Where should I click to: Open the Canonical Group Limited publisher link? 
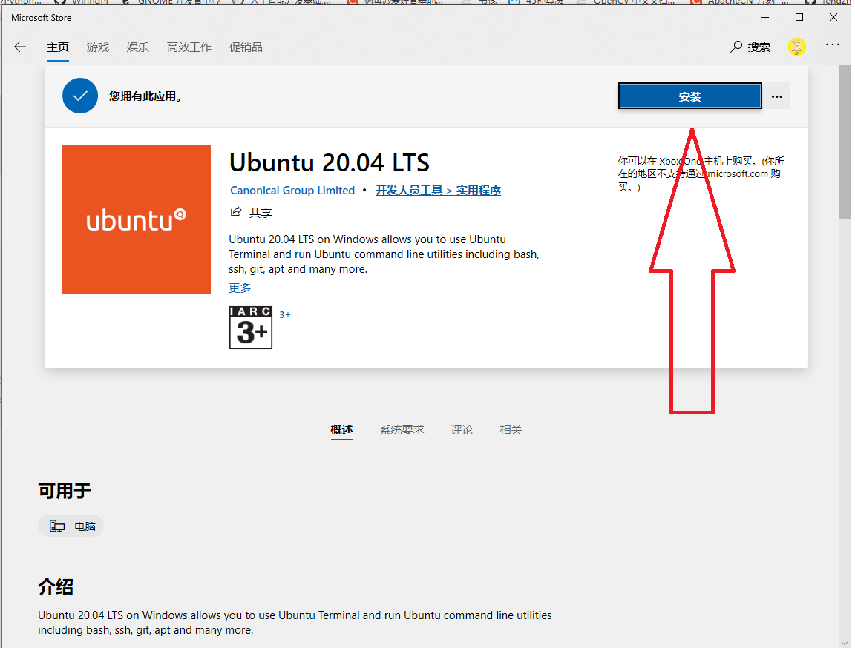(x=292, y=190)
